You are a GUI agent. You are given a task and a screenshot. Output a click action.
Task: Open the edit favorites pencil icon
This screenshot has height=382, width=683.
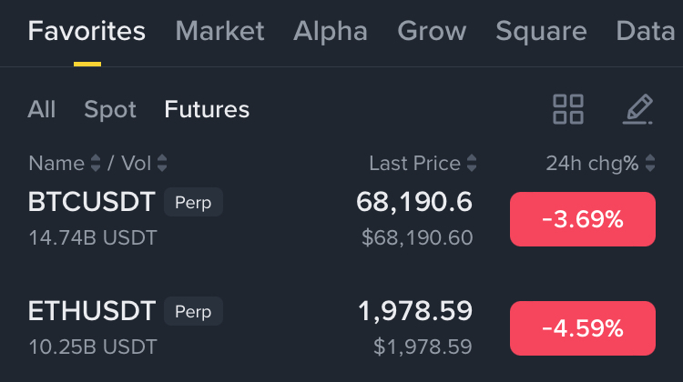pyautogui.click(x=638, y=109)
